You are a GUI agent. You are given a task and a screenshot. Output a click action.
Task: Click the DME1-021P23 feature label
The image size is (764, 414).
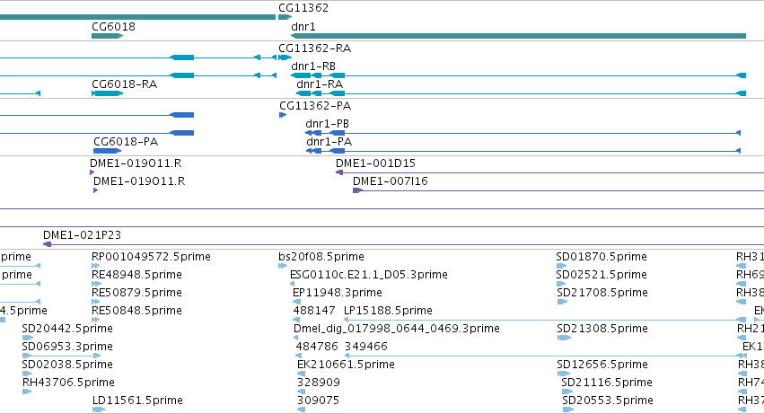82,234
